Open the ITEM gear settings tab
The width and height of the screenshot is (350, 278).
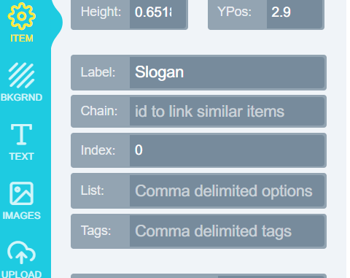22,23
